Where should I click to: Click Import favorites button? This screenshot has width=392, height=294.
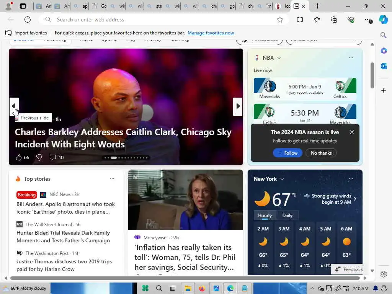coord(26,33)
